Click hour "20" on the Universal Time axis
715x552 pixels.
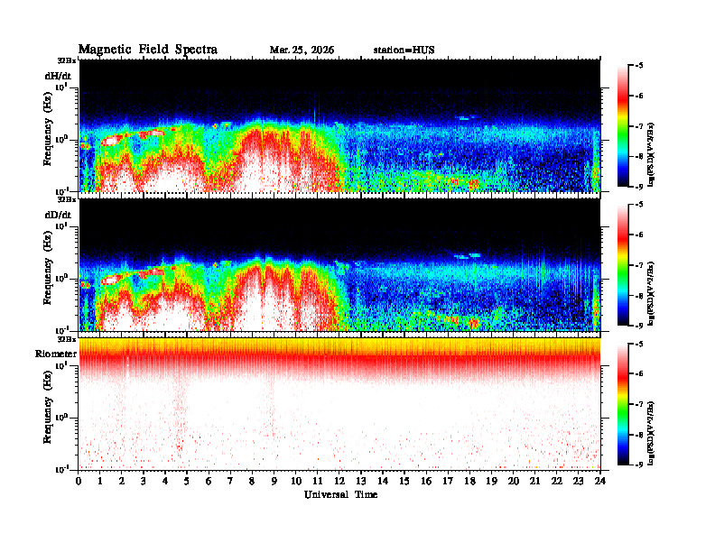(x=514, y=481)
